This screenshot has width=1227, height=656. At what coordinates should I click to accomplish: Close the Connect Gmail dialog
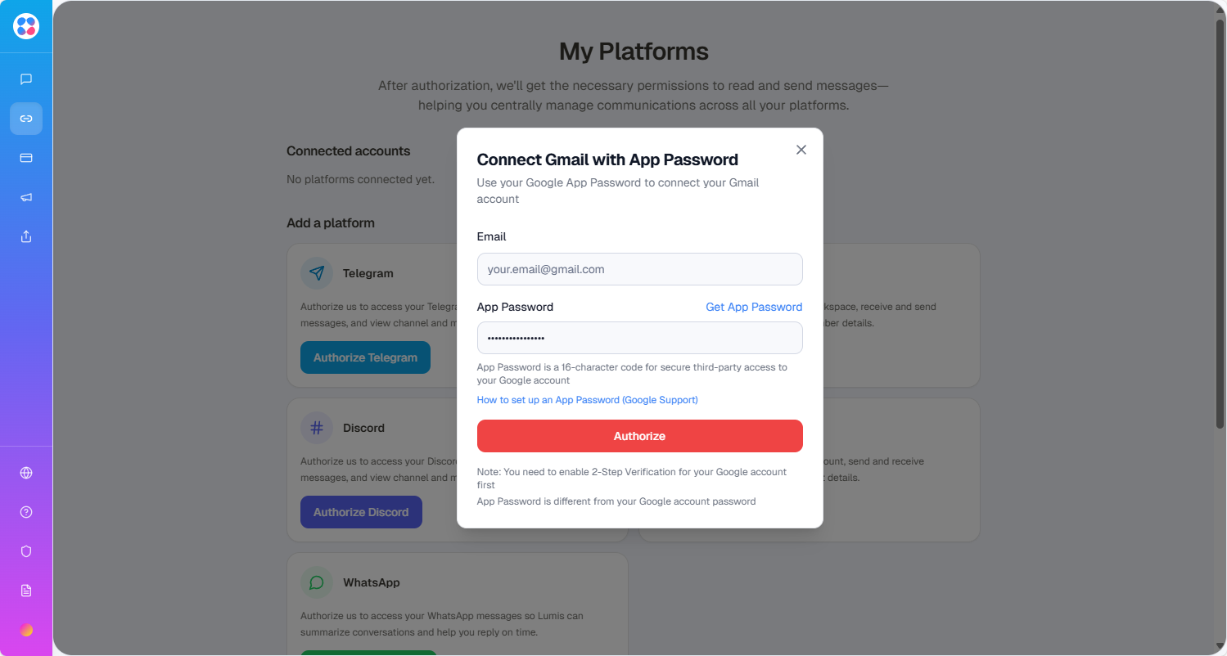pos(801,150)
